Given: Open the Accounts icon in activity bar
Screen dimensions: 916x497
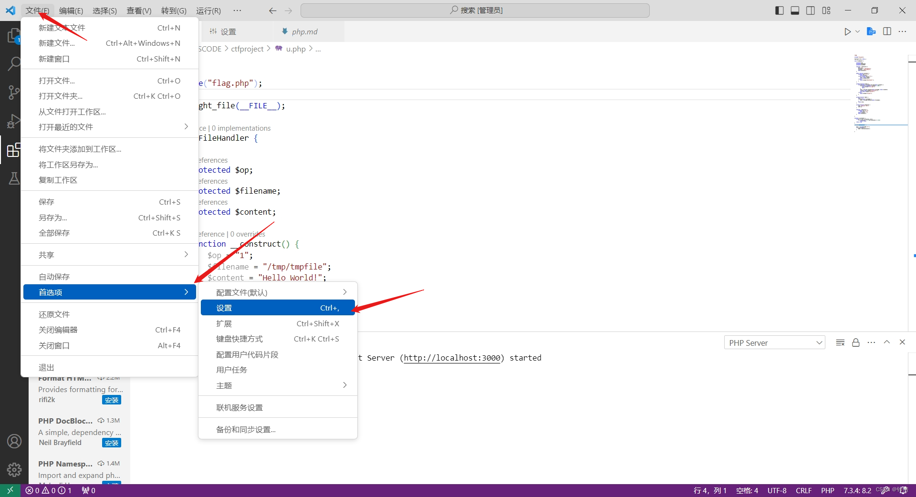Looking at the screenshot, I should [14, 441].
